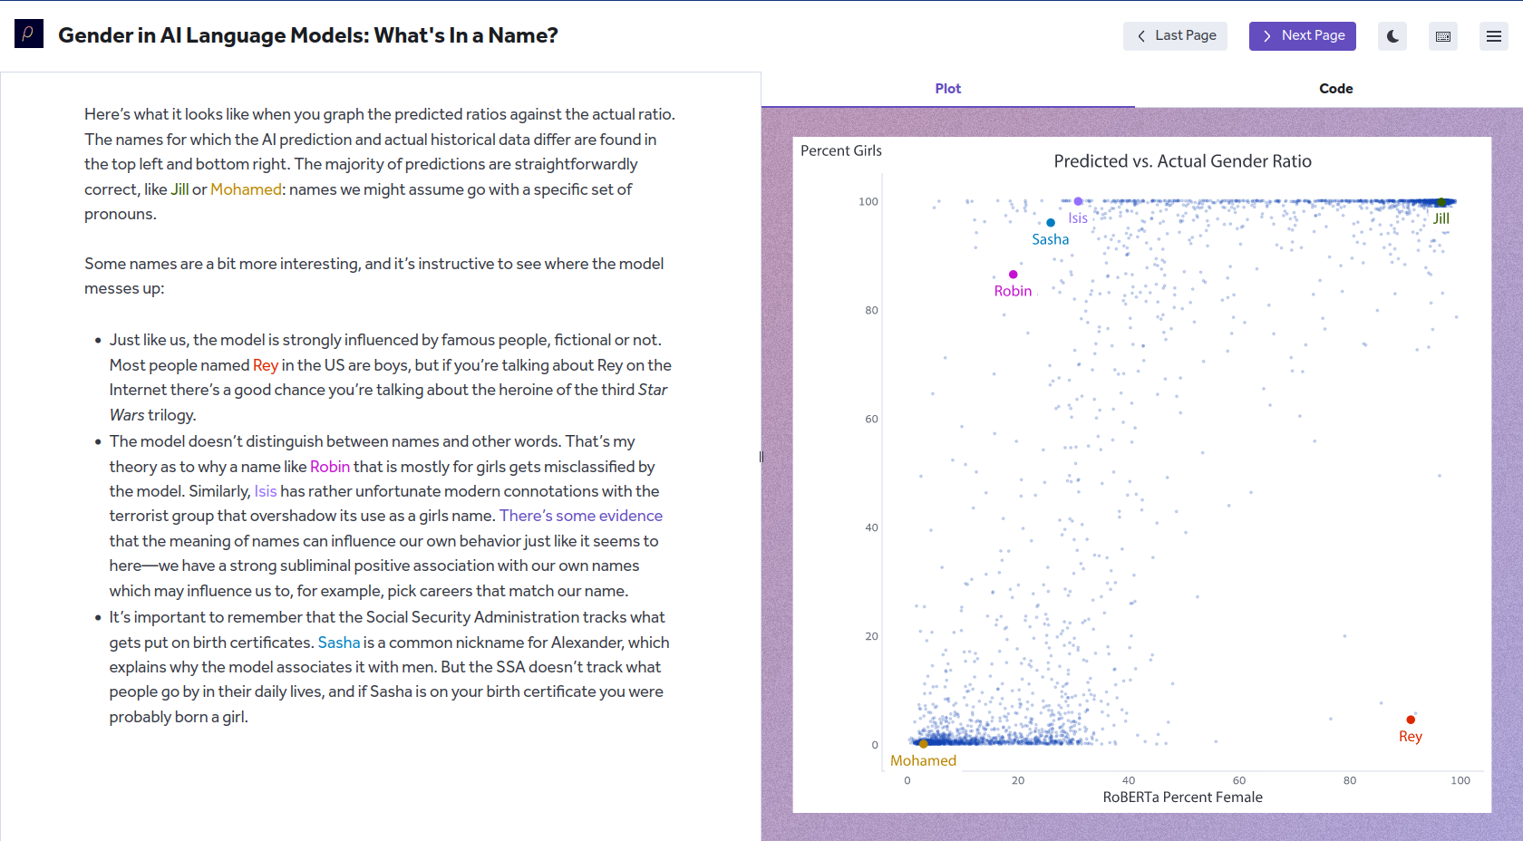Screen dimensions: 1523x841
Task: Switch to the Code tab
Action: pyautogui.click(x=1335, y=89)
